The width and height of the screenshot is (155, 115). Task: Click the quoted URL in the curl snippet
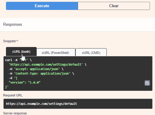point(46,64)
